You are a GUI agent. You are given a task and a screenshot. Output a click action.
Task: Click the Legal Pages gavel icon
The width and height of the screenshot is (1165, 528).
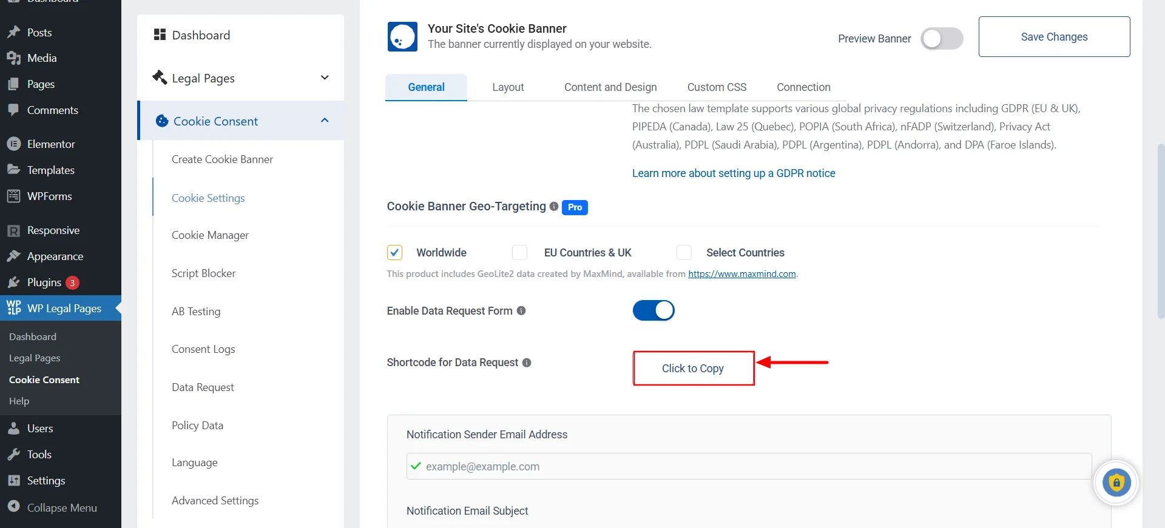(x=160, y=78)
